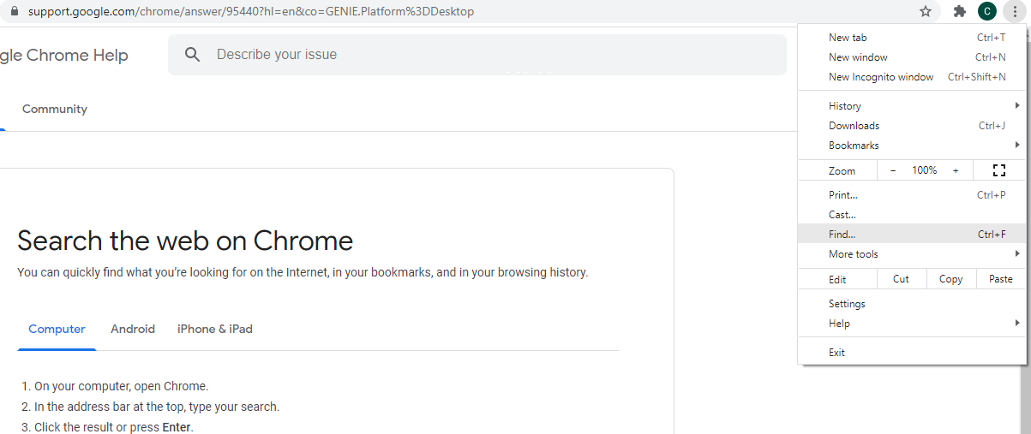Select the Computer tab

[57, 330]
